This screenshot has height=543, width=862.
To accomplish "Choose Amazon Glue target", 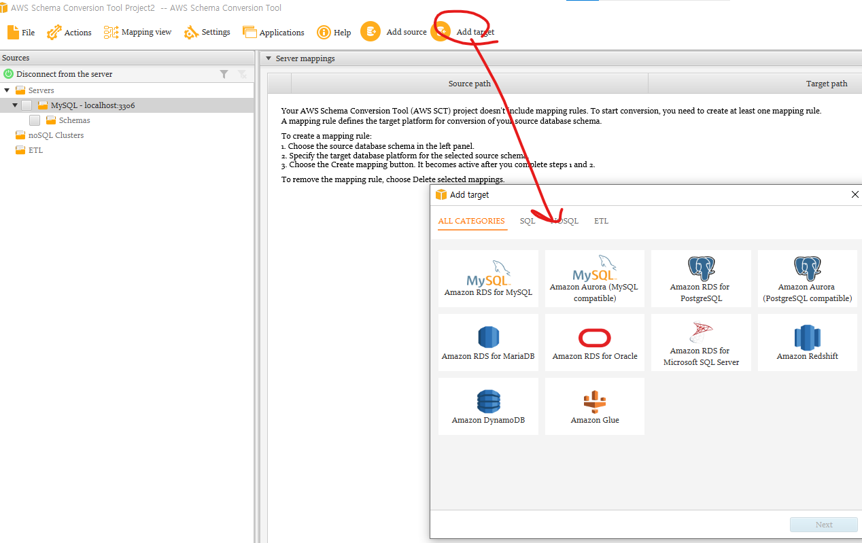I will pos(595,406).
